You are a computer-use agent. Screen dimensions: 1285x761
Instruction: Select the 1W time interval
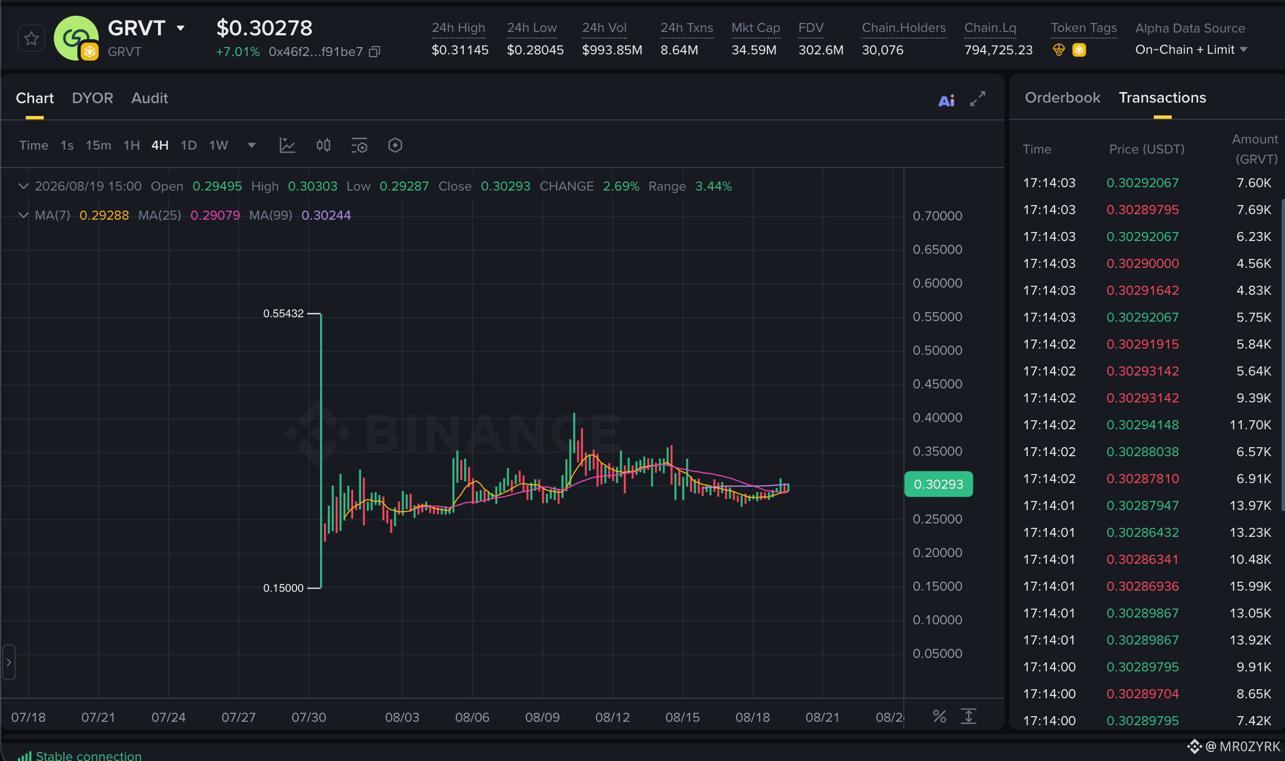coord(219,146)
